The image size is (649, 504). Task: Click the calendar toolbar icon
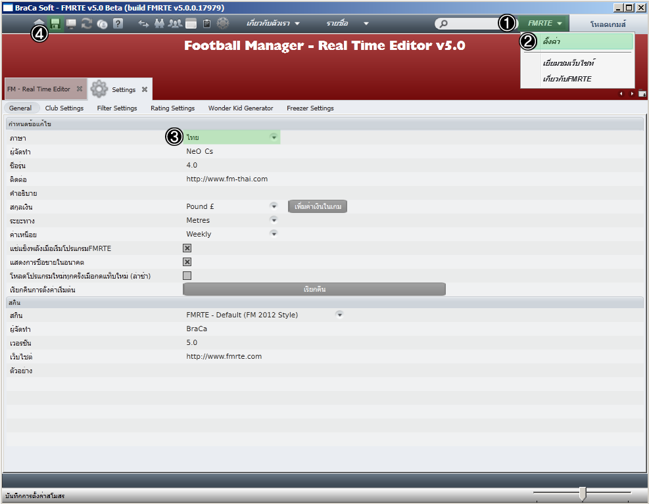click(191, 24)
